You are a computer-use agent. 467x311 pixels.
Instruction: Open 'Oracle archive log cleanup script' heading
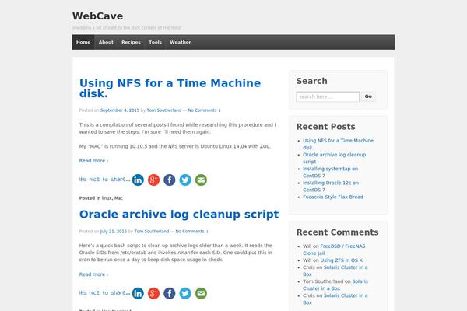[179, 215]
